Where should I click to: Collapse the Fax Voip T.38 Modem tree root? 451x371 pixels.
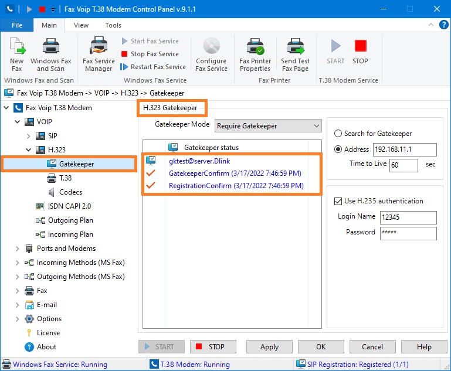(6, 108)
